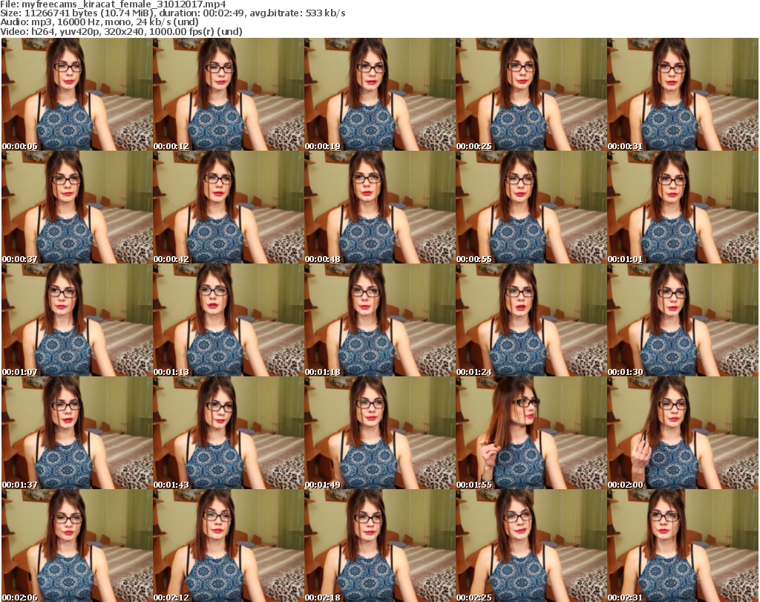This screenshot has height=602, width=760.
Task: Select the thumbnail frame at 00:00:06
Action: point(76,94)
